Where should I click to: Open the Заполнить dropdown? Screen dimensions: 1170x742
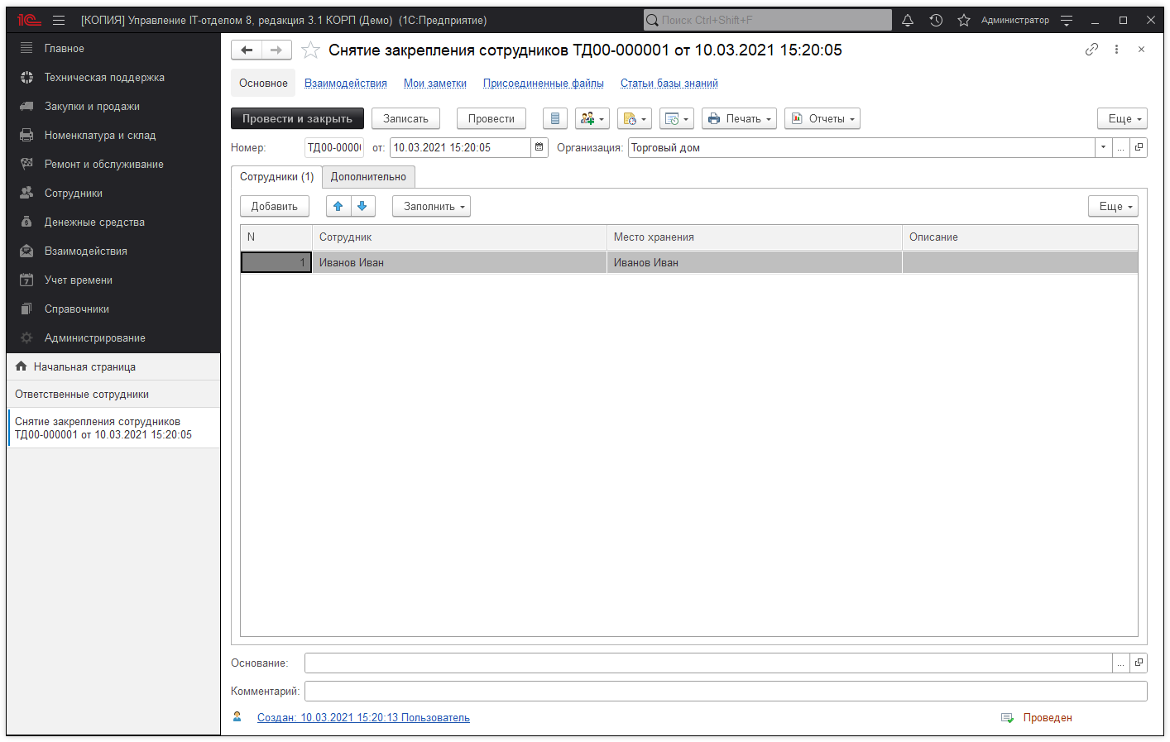[x=431, y=206]
